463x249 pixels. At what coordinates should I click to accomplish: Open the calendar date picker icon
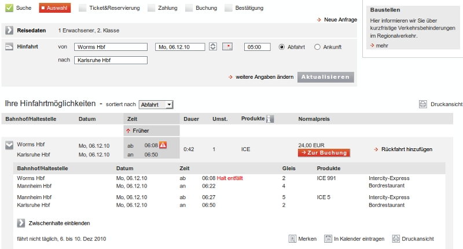click(x=227, y=47)
